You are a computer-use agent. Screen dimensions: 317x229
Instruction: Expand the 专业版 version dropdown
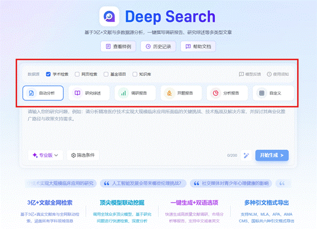45,156
